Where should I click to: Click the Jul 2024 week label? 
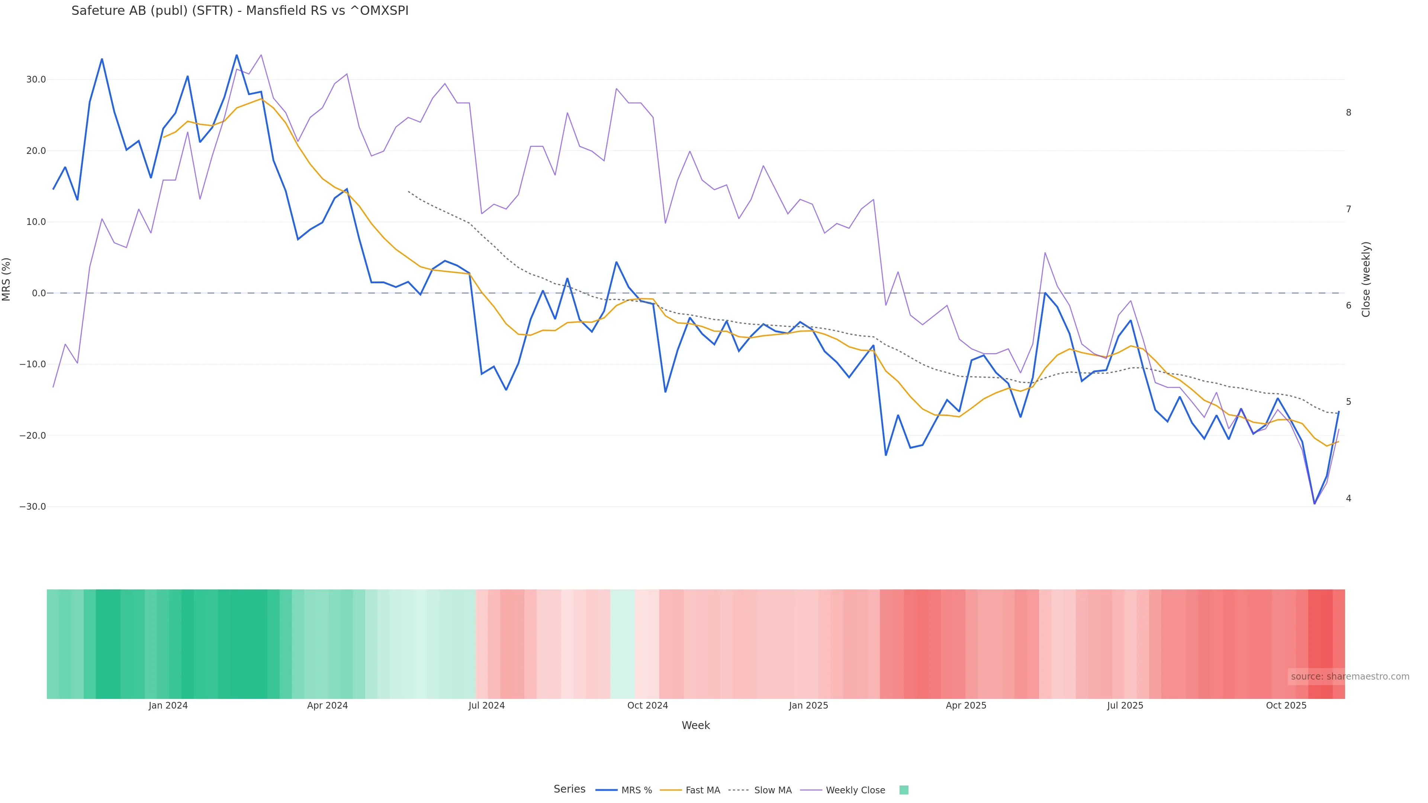tap(487, 706)
